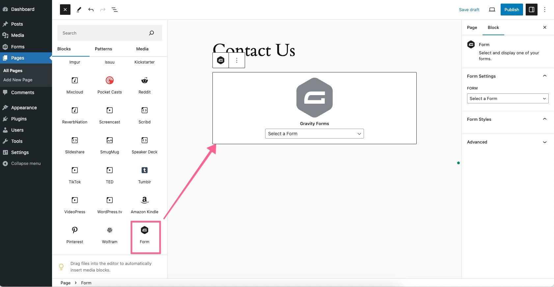Insert the Amazon Kindle block

[x=145, y=205]
